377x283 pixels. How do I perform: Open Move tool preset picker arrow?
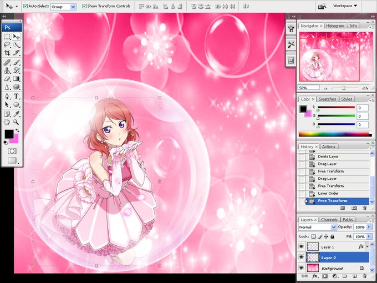(17, 7)
